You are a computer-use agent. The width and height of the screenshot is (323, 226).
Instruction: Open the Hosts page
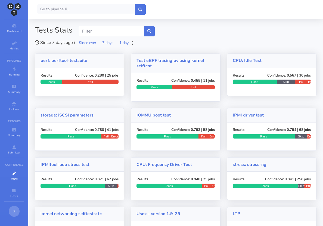coord(14,193)
